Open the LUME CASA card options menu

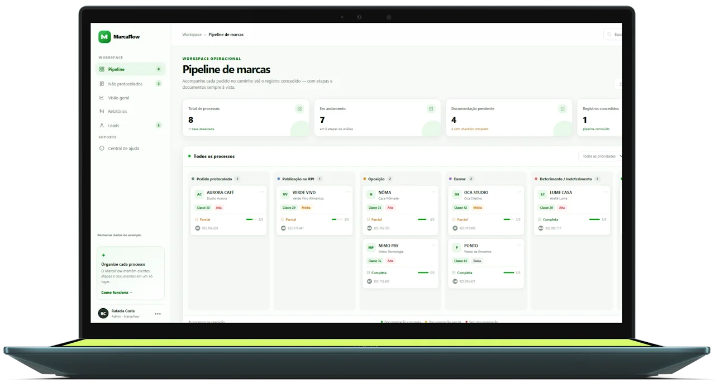604,192
